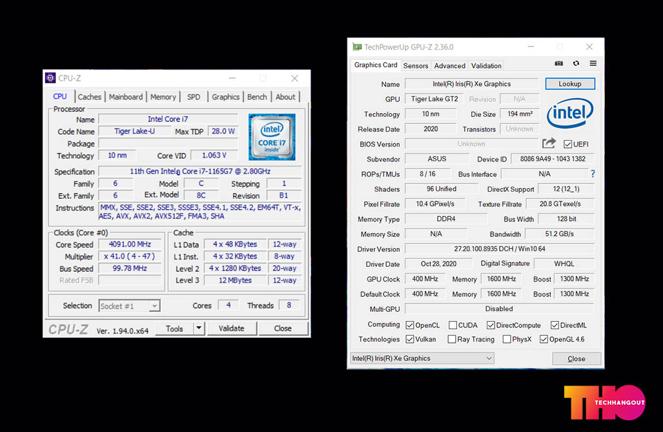
Task: Minimize the CPU-Z window
Action: click(232, 78)
